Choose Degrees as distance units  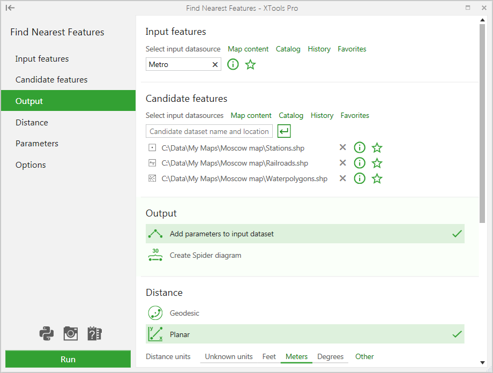(x=330, y=356)
